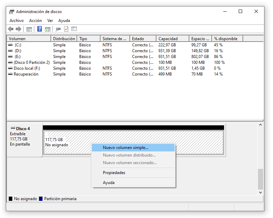Close the Administración de discos window
Screen dimensions: 273x218
point(256,12)
